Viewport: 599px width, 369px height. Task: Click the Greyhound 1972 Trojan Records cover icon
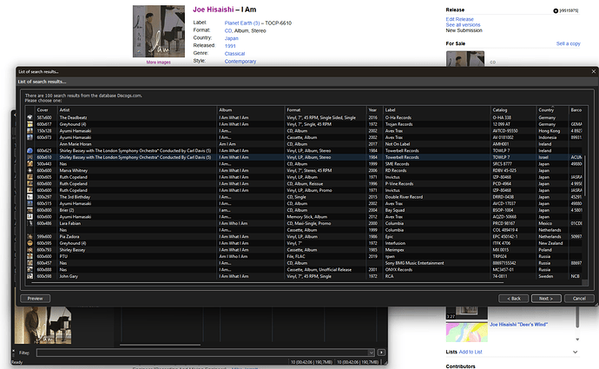pos(30,124)
